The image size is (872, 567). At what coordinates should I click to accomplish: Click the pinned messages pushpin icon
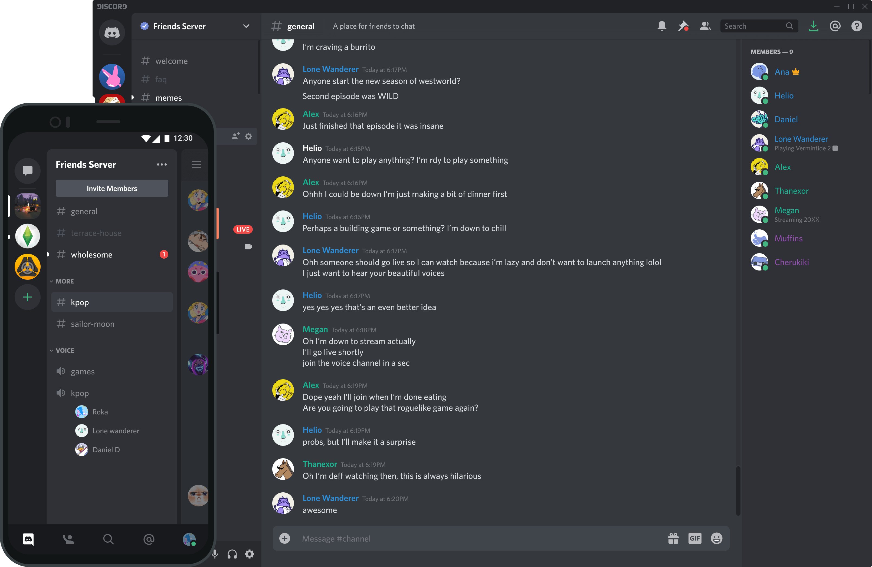click(x=683, y=25)
